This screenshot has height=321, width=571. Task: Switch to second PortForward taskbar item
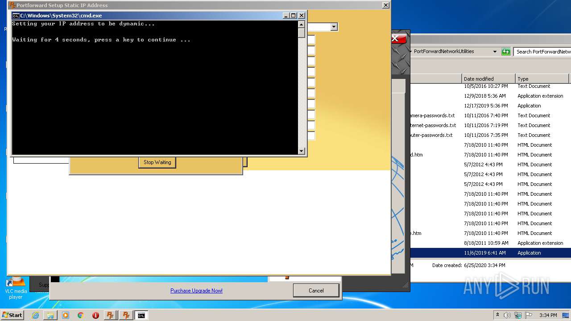coord(126,315)
